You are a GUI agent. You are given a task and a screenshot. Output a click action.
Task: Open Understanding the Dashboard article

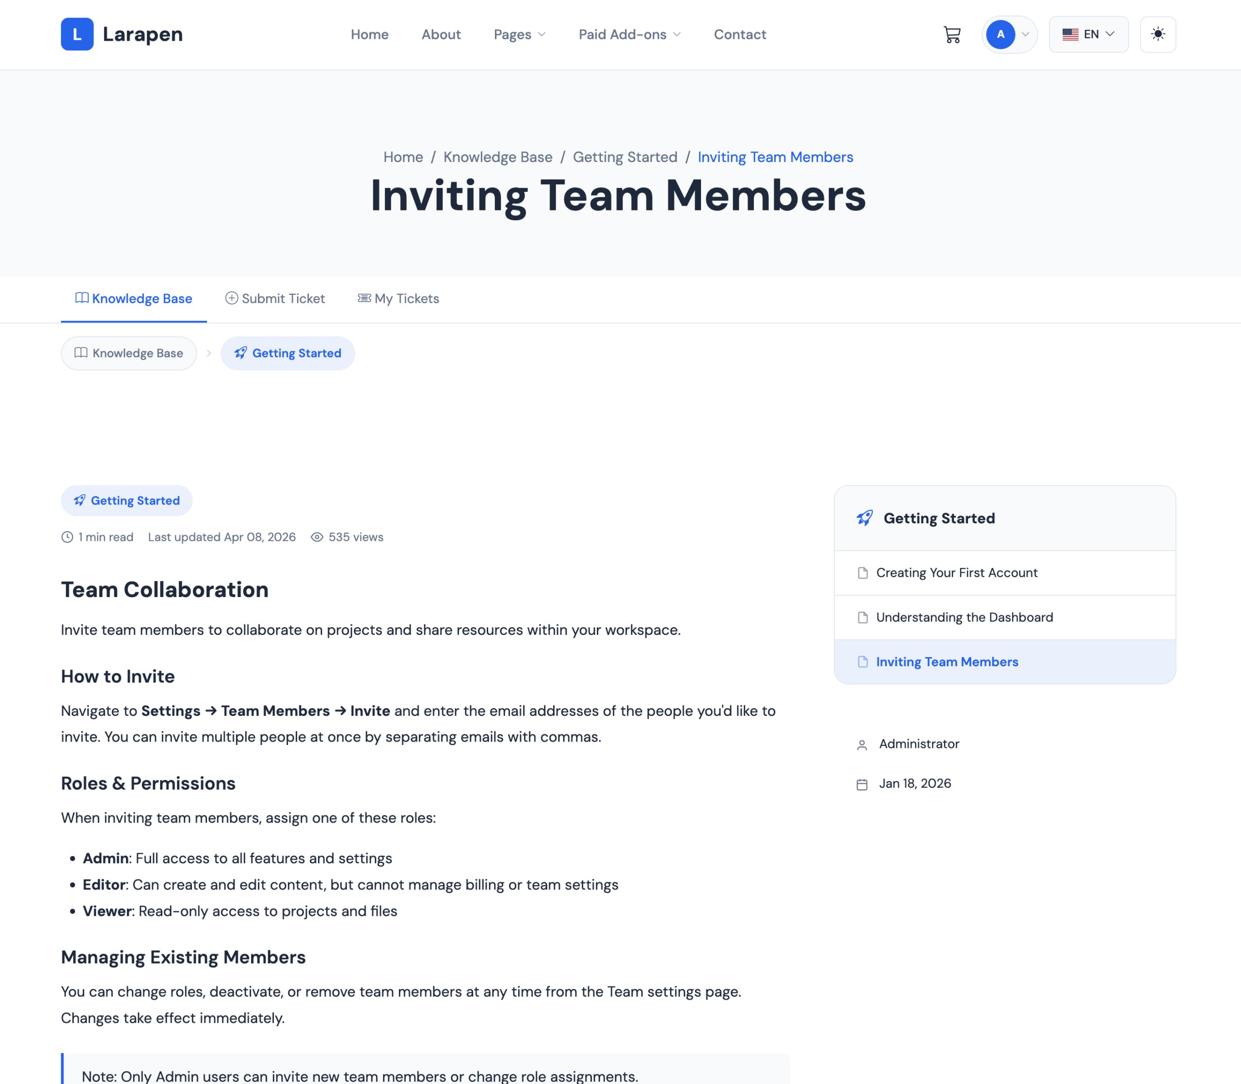click(x=964, y=617)
